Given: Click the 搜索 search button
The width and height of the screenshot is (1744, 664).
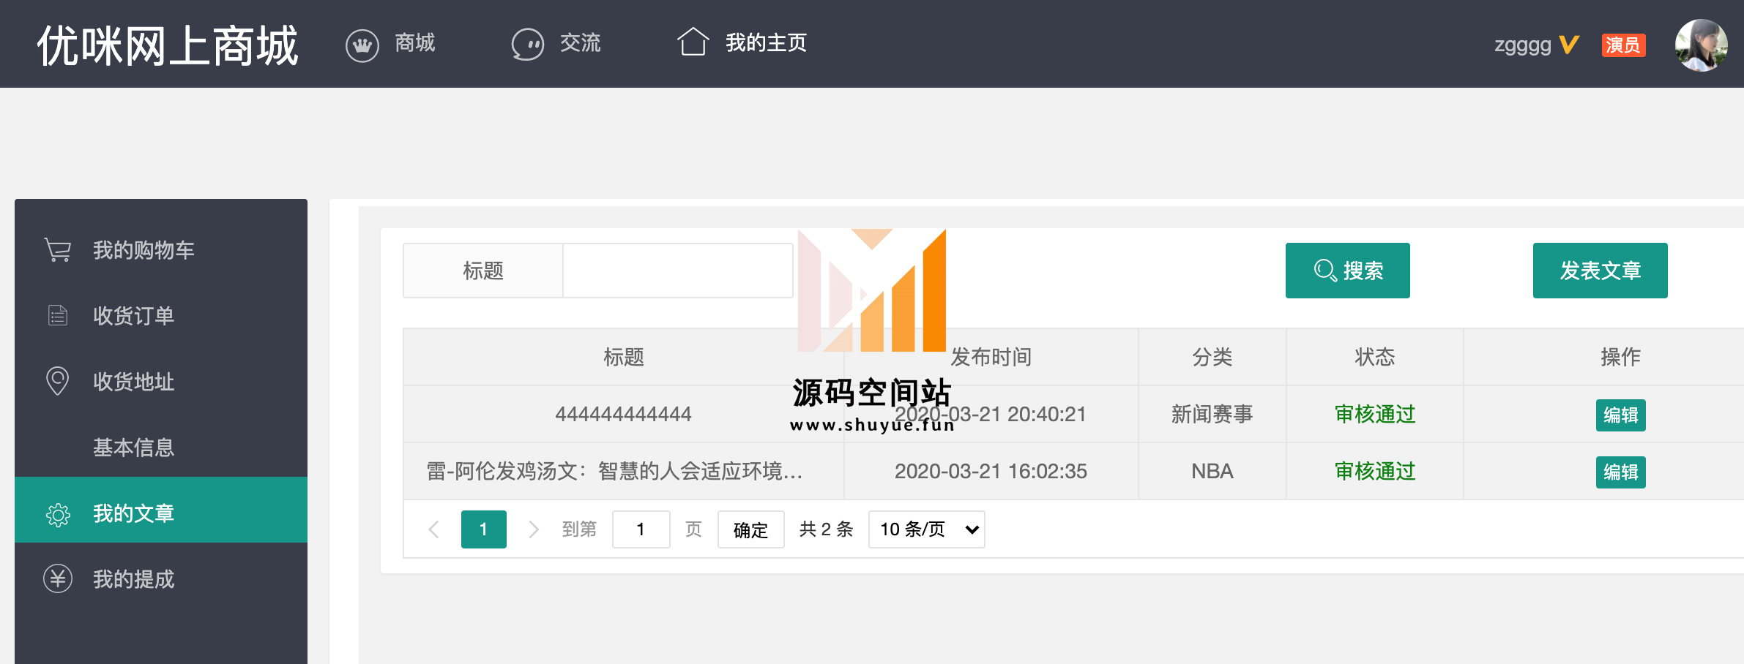Looking at the screenshot, I should pos(1348,271).
